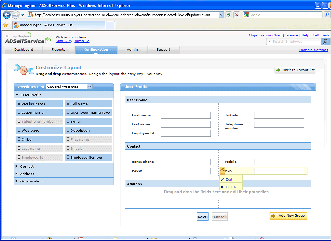Click plus icon on Add New Group
Screen dimensions: 331x241
[x=273, y=216]
